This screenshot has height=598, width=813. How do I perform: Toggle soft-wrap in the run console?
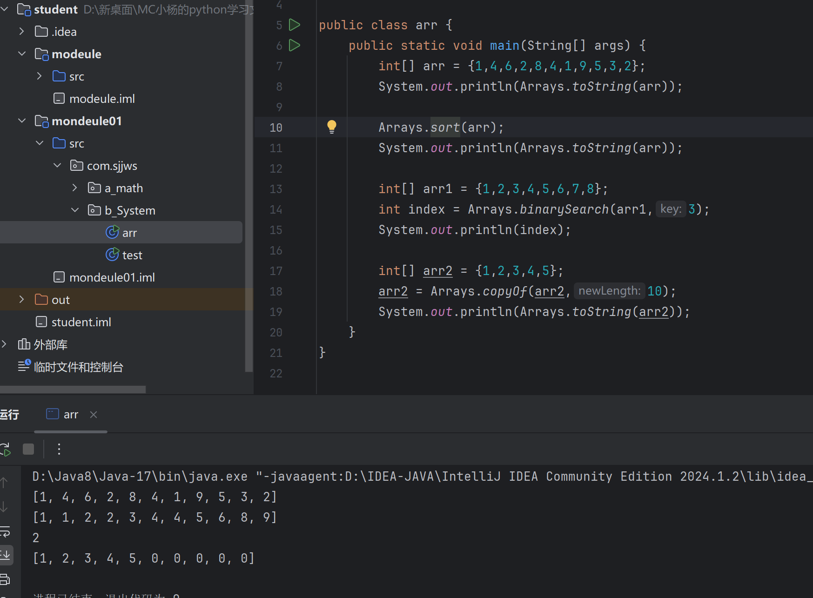point(5,531)
